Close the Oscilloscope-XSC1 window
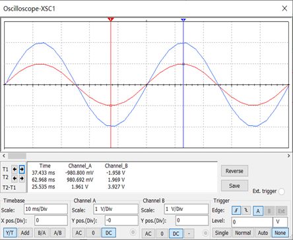This screenshot has width=293, height=240. (x=284, y=9)
